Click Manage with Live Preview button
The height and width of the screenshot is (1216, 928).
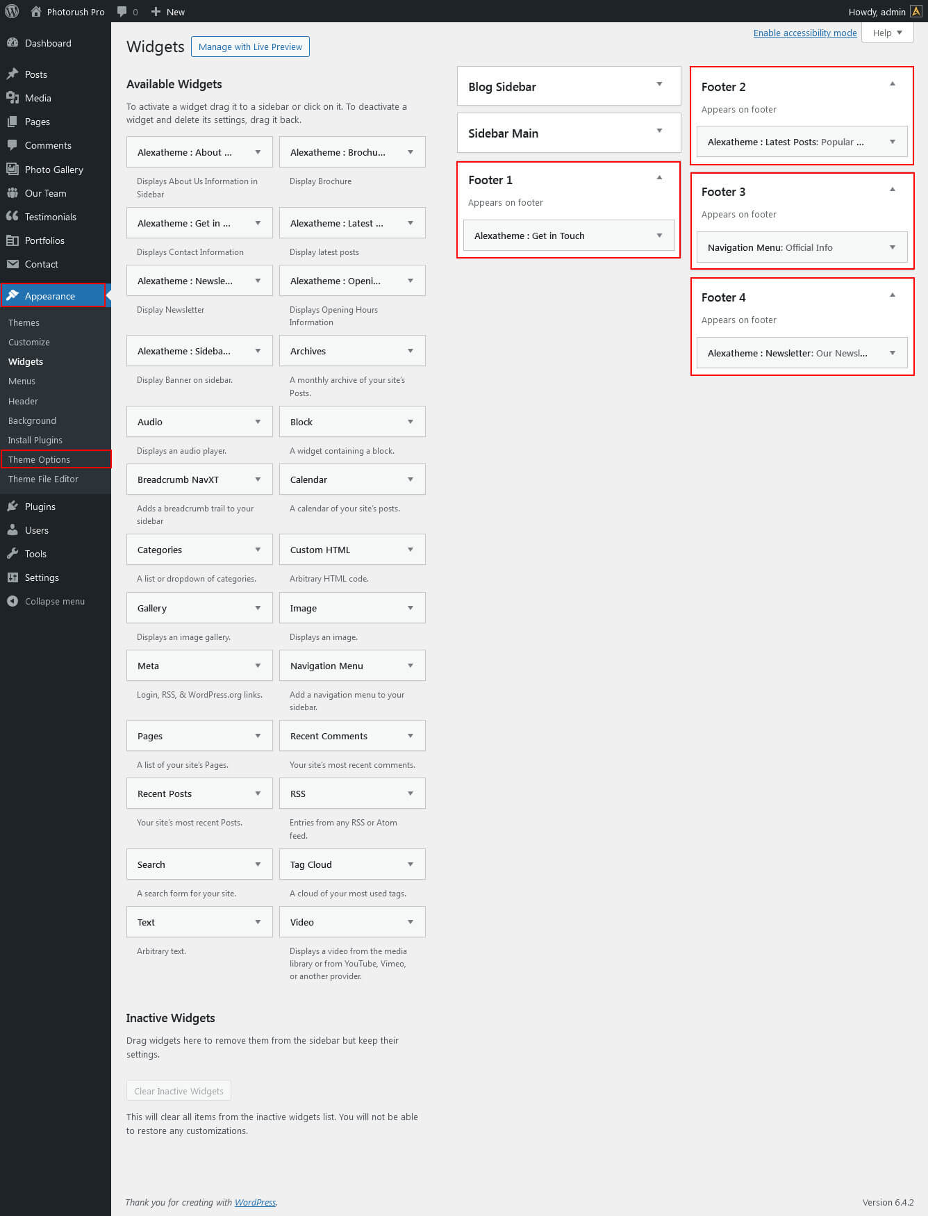click(250, 47)
